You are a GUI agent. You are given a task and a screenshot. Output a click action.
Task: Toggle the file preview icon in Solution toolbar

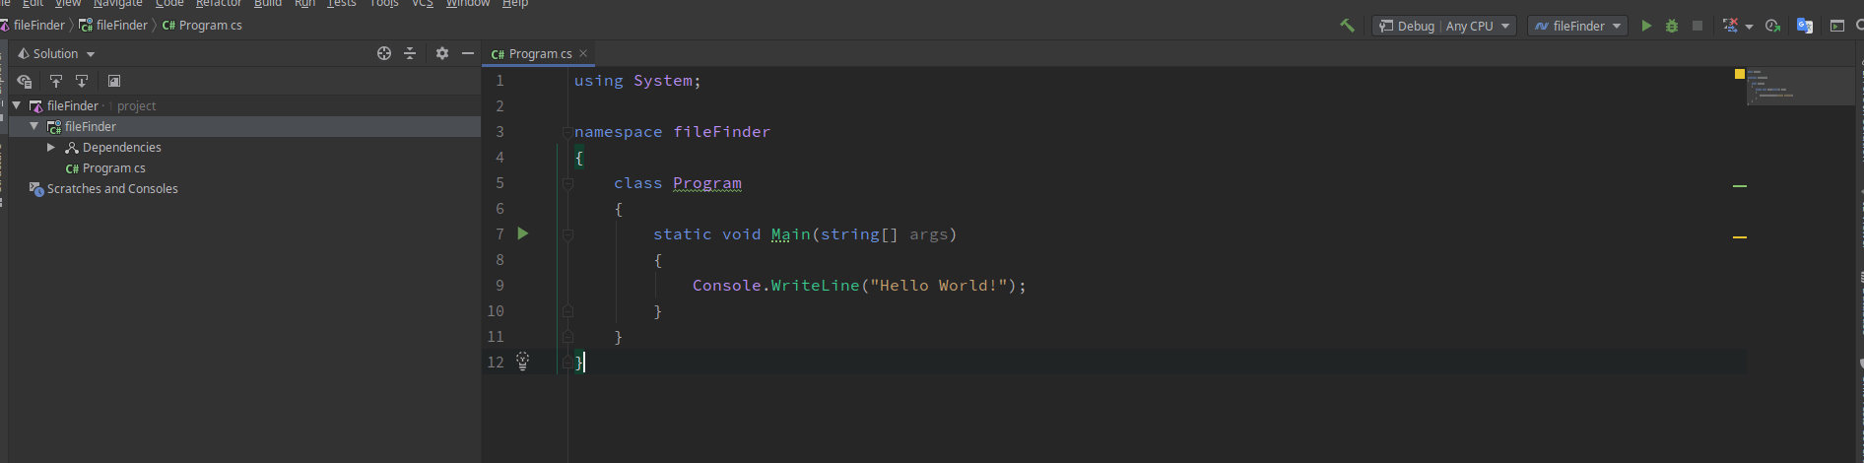click(114, 81)
